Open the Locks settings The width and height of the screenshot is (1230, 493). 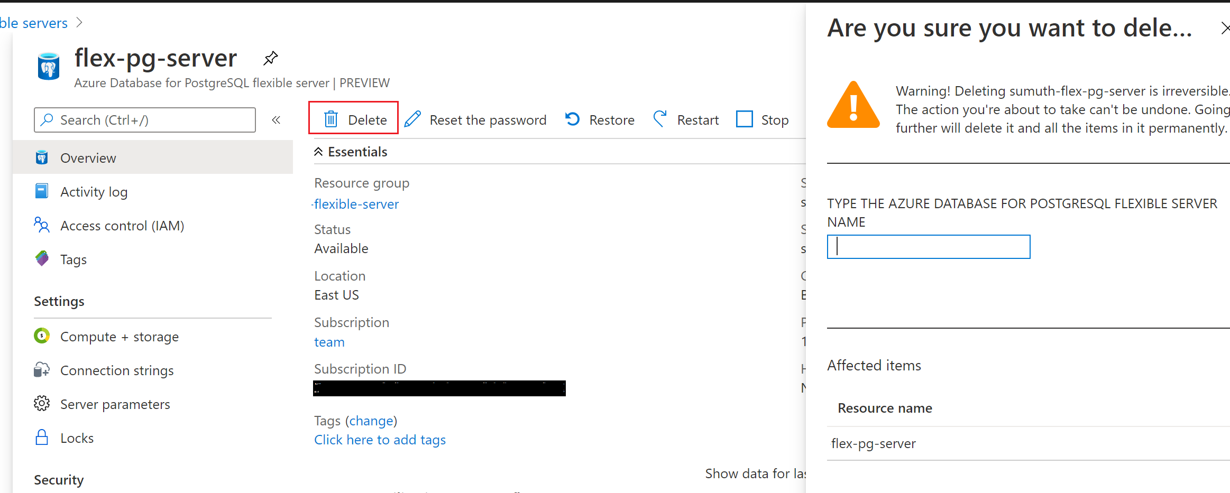pos(77,438)
